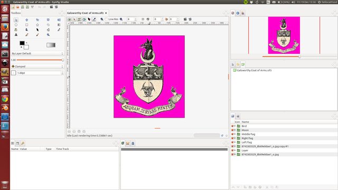Select the Eyedropper tool
Image resolution: width=338 pixels, height=190 pixels.
[59, 30]
